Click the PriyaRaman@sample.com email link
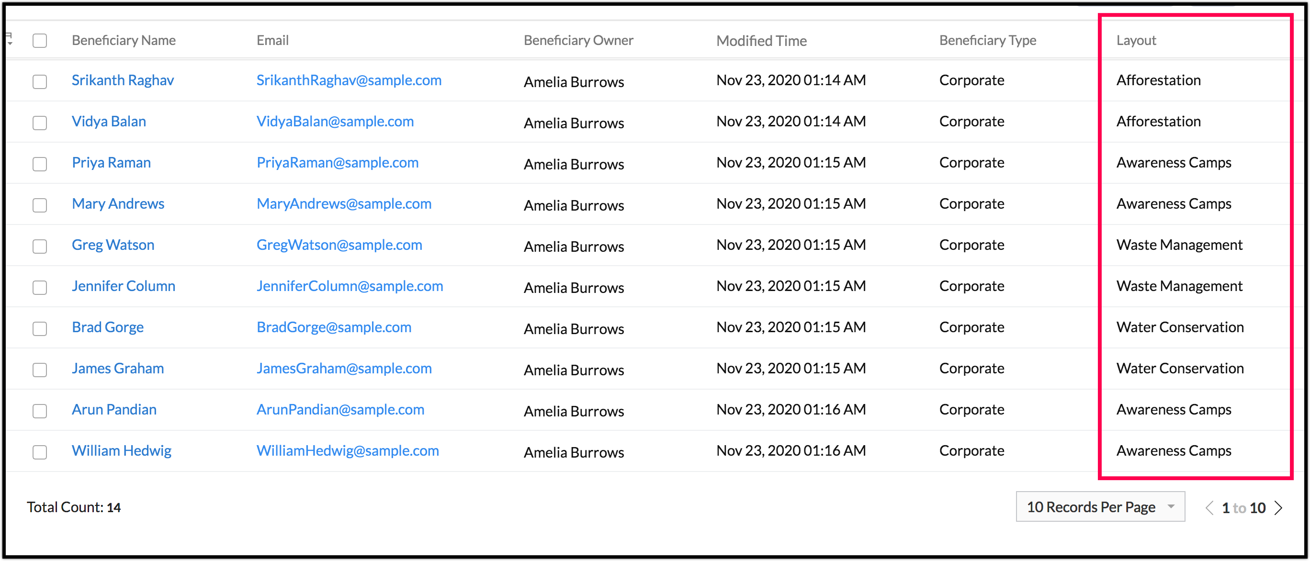1310x561 pixels. [337, 163]
